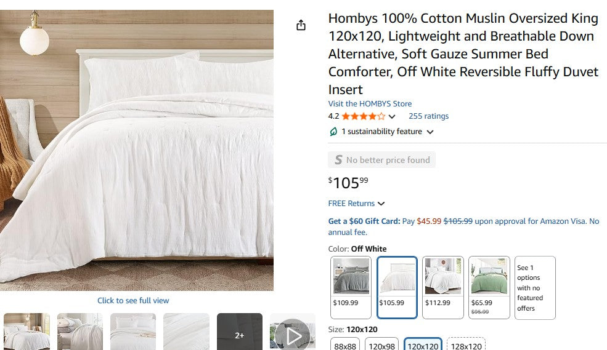Click 'See 1 options with no featured offers'
Screen dimensions: 607x350
coord(535,287)
